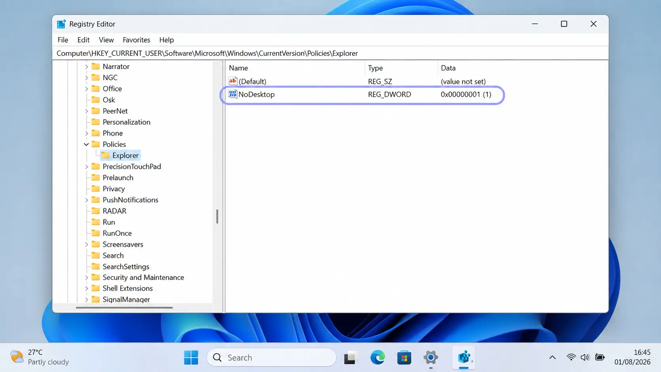This screenshot has width=661, height=372.
Task: Expand the Shell Extensions key
Action: [x=86, y=288]
